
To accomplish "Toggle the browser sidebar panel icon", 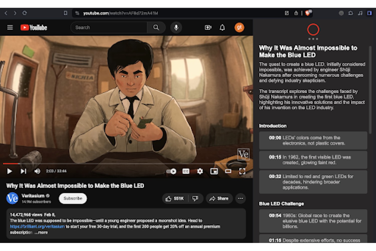I will 369,13.
